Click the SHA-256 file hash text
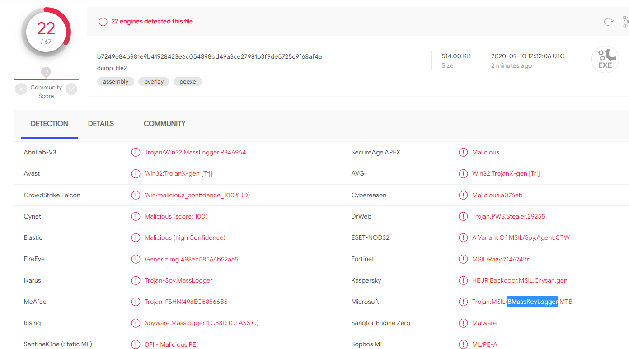The image size is (629, 349). point(209,56)
